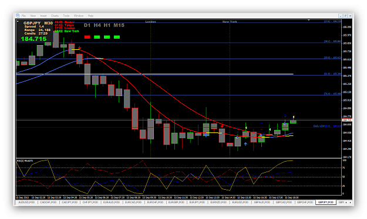Open the View menu
Viewport: 367px width, 219px height.
[33, 16]
